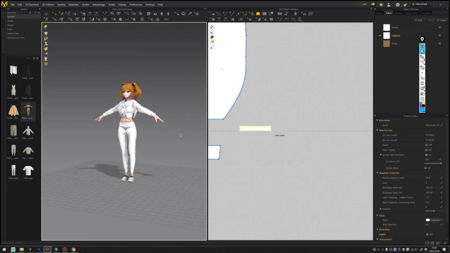
Task: Open Chrome from the taskbar
Action: pyautogui.click(x=74, y=249)
